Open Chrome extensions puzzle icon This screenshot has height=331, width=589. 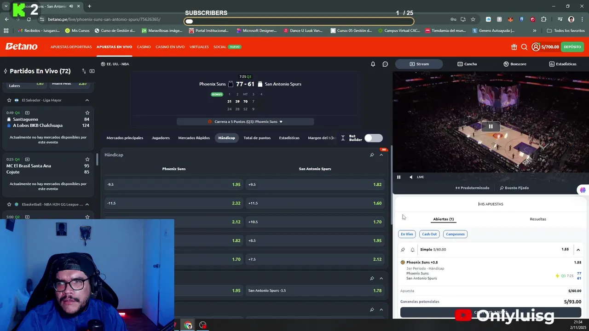coord(544,19)
